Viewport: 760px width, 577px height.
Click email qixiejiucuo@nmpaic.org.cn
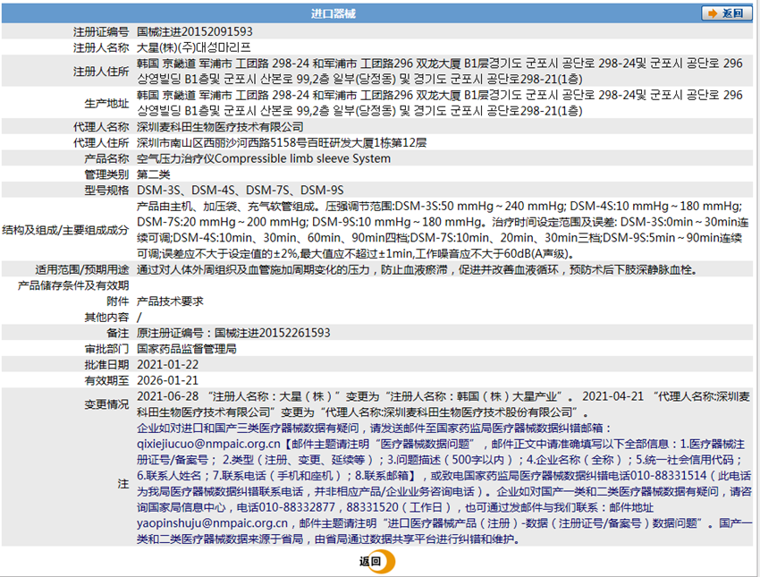pyautogui.click(x=208, y=444)
